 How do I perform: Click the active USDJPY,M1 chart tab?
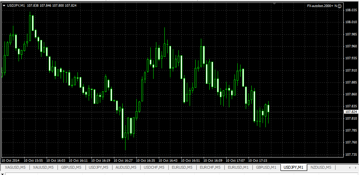tap(293, 167)
